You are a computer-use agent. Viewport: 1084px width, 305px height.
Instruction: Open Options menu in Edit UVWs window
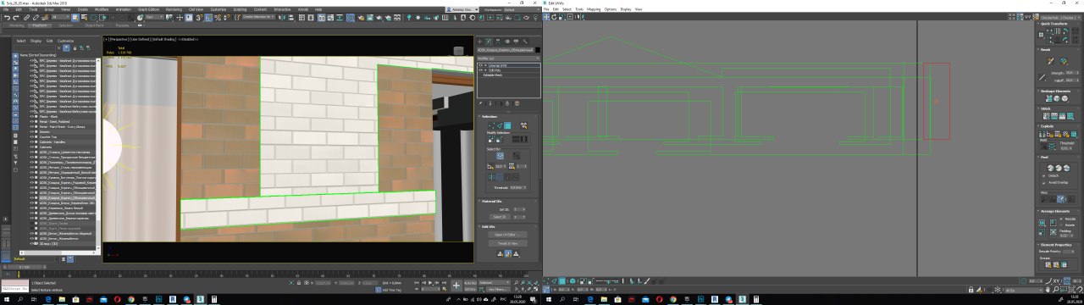click(x=610, y=9)
